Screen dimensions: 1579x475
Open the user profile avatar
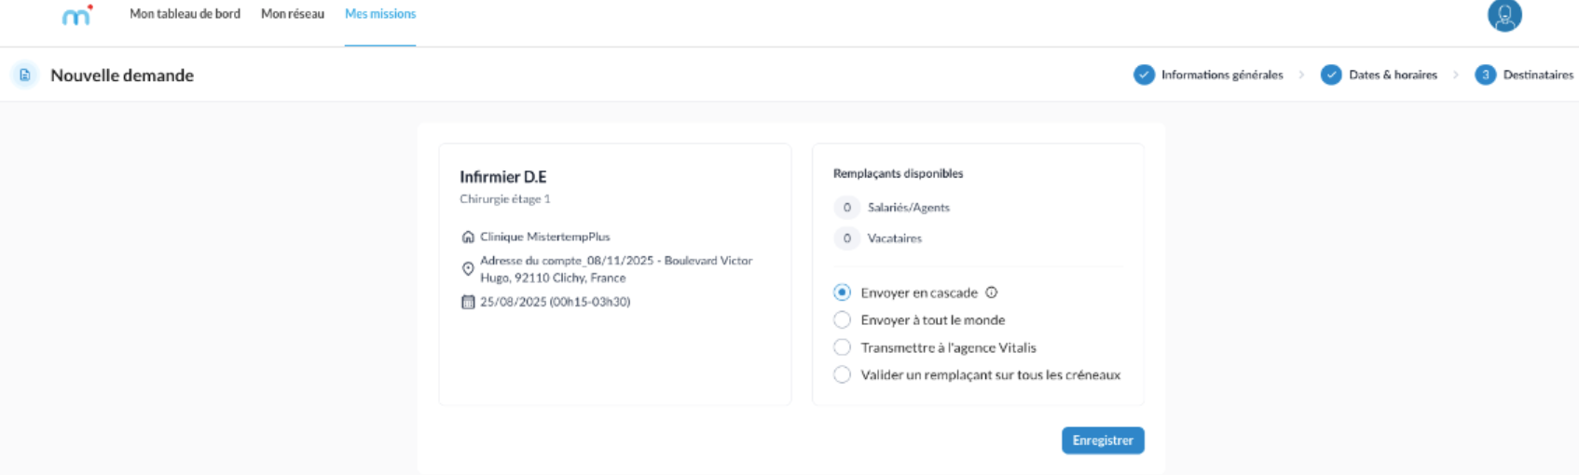[x=1504, y=16]
